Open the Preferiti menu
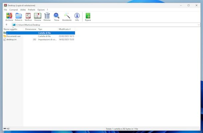Screen dimensions: 203x133 point(32,10)
